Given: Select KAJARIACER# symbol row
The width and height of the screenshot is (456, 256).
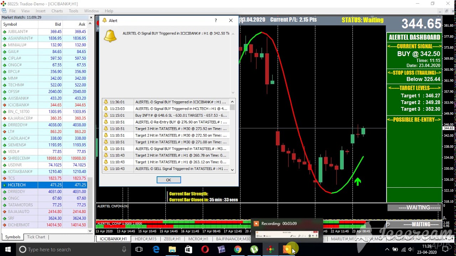Looking at the screenshot, I should pyautogui.click(x=44, y=118).
